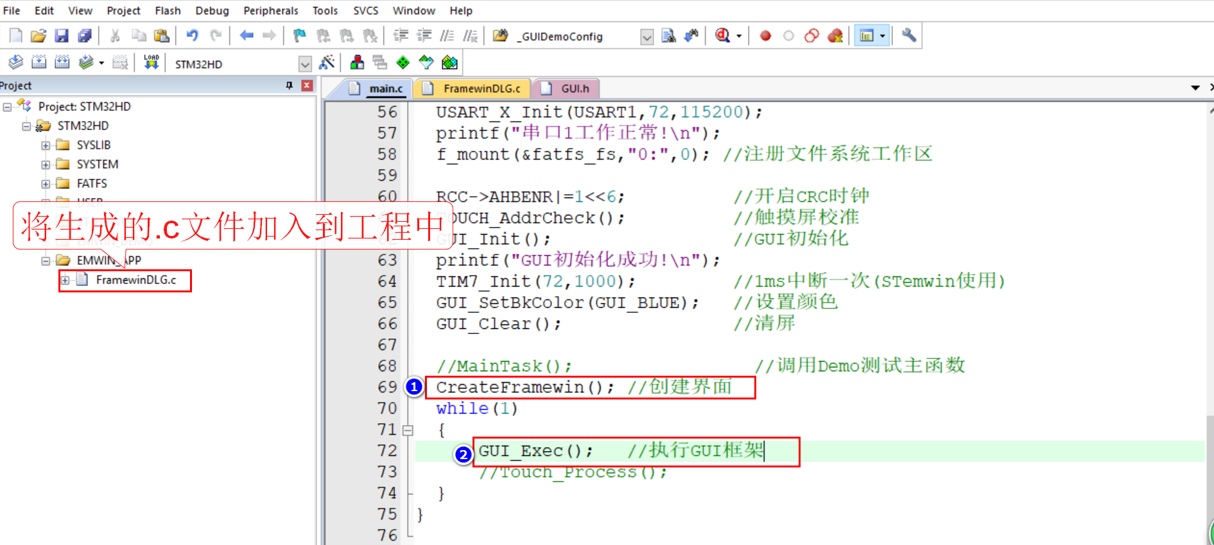Collapse the code block at line 71

(408, 430)
